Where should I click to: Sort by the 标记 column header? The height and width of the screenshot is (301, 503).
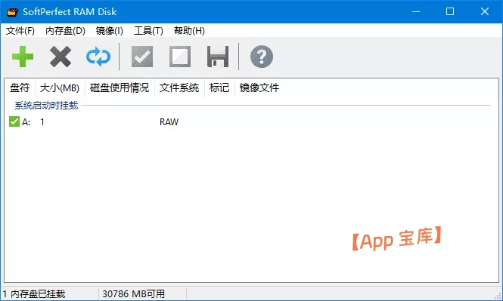point(219,88)
